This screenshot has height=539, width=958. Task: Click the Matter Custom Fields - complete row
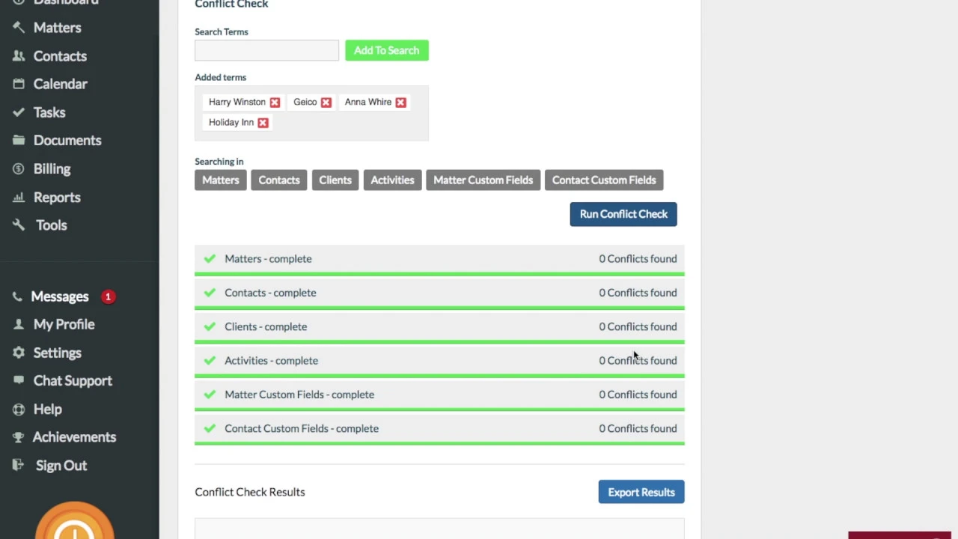pos(439,395)
